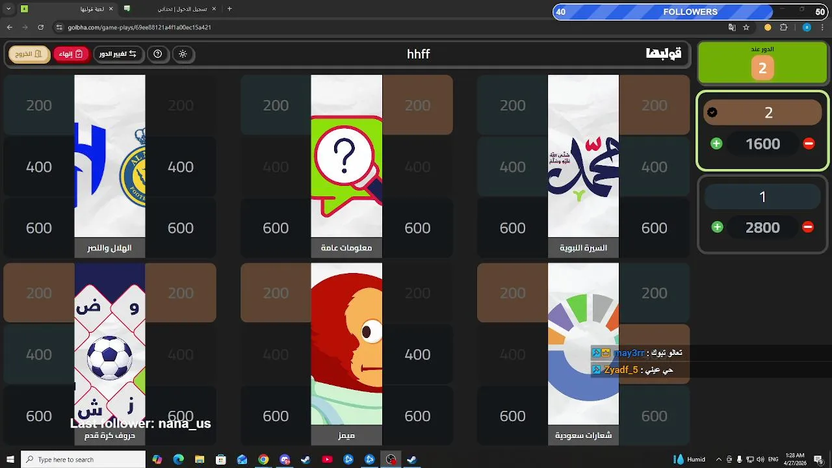This screenshot has width=832, height=468.
Task: Bookmark this page with the star
Action: click(746, 27)
